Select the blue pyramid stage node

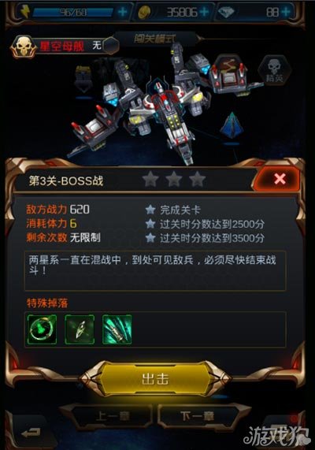click(x=232, y=125)
